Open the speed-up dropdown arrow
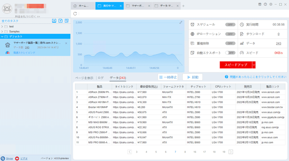Image resolution: width=289 pixels, height=161 pixels. point(254,65)
